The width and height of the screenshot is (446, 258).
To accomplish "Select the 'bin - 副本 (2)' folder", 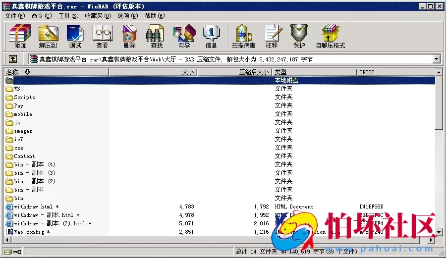I will pos(34,181).
